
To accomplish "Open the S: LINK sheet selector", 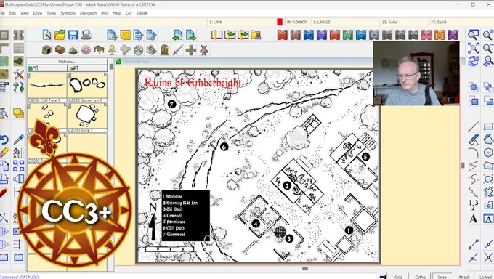I will [x=241, y=22].
